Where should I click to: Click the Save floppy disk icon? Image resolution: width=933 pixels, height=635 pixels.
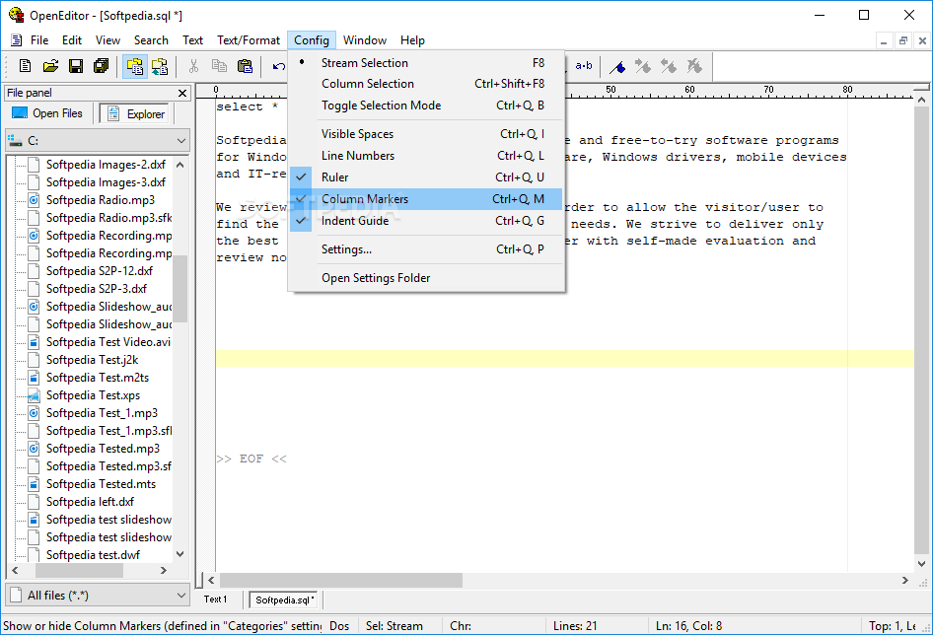coord(76,66)
